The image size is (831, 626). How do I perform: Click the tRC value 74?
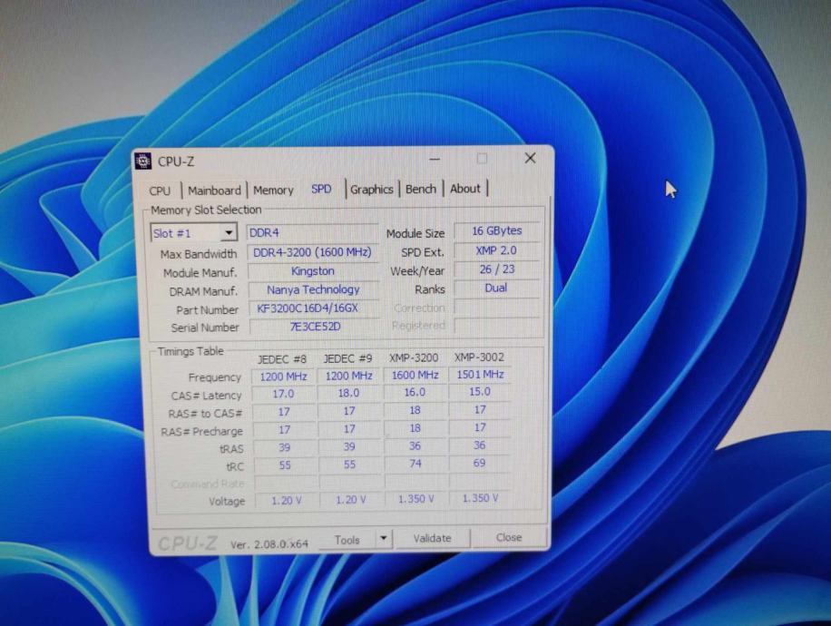[415, 464]
